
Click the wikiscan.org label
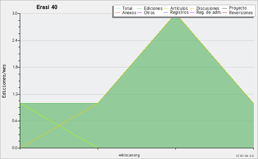tap(129, 155)
